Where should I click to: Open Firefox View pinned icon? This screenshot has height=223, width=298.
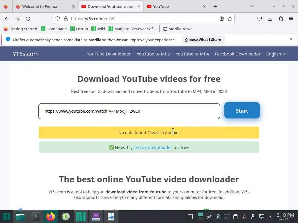click(x=6, y=6)
